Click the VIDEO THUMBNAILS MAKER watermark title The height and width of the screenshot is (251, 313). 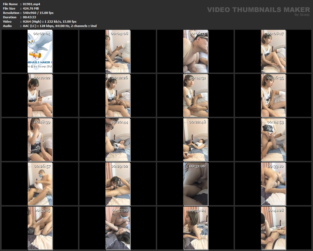pyautogui.click(x=258, y=10)
